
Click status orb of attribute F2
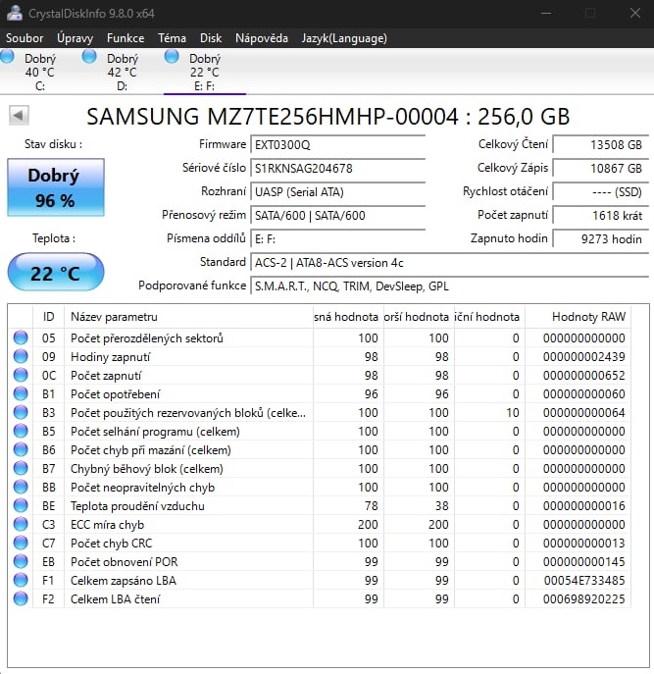point(21,598)
